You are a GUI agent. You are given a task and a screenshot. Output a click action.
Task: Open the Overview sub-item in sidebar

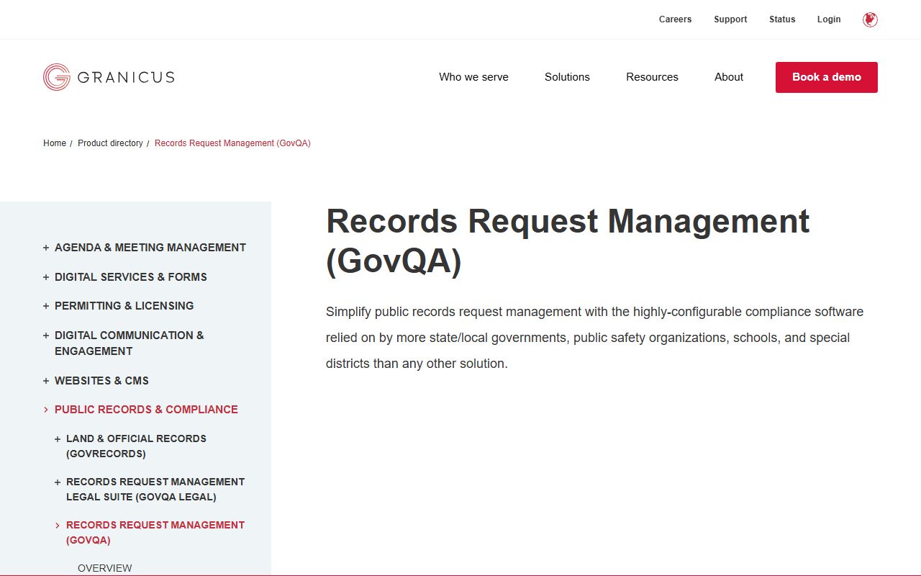pos(105,568)
